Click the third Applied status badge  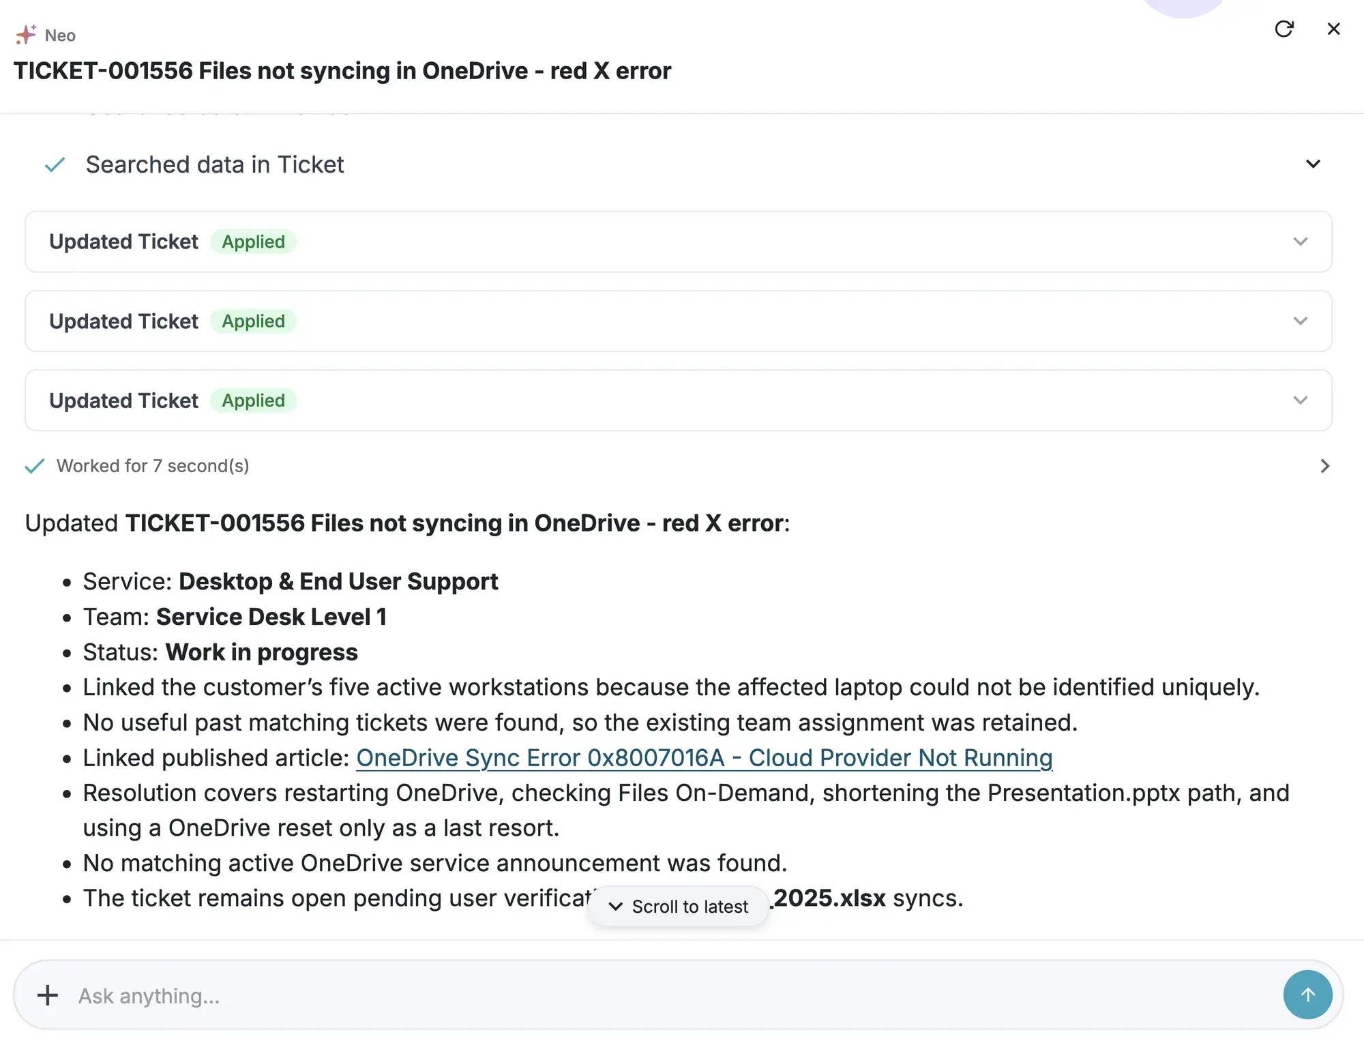click(x=253, y=400)
